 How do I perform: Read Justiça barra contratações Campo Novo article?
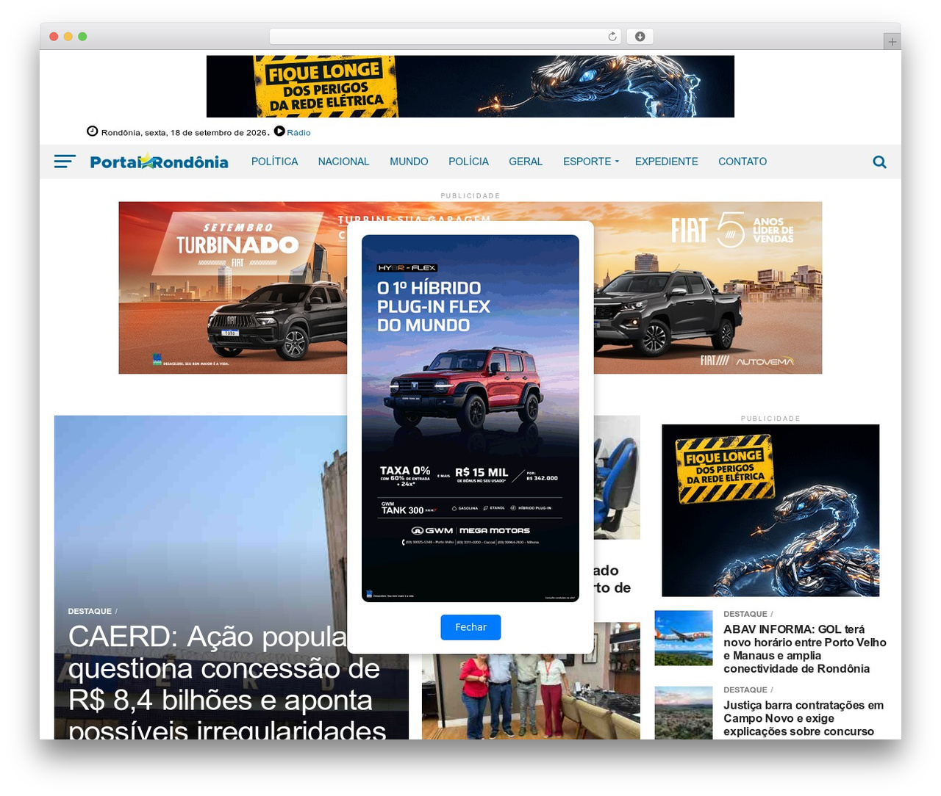coord(804,718)
